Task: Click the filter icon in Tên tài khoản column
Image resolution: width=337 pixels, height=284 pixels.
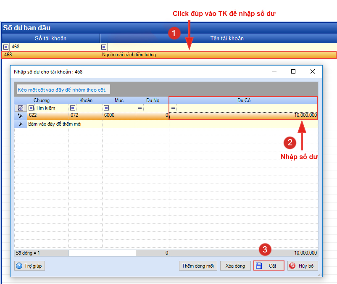Action: coord(104,47)
